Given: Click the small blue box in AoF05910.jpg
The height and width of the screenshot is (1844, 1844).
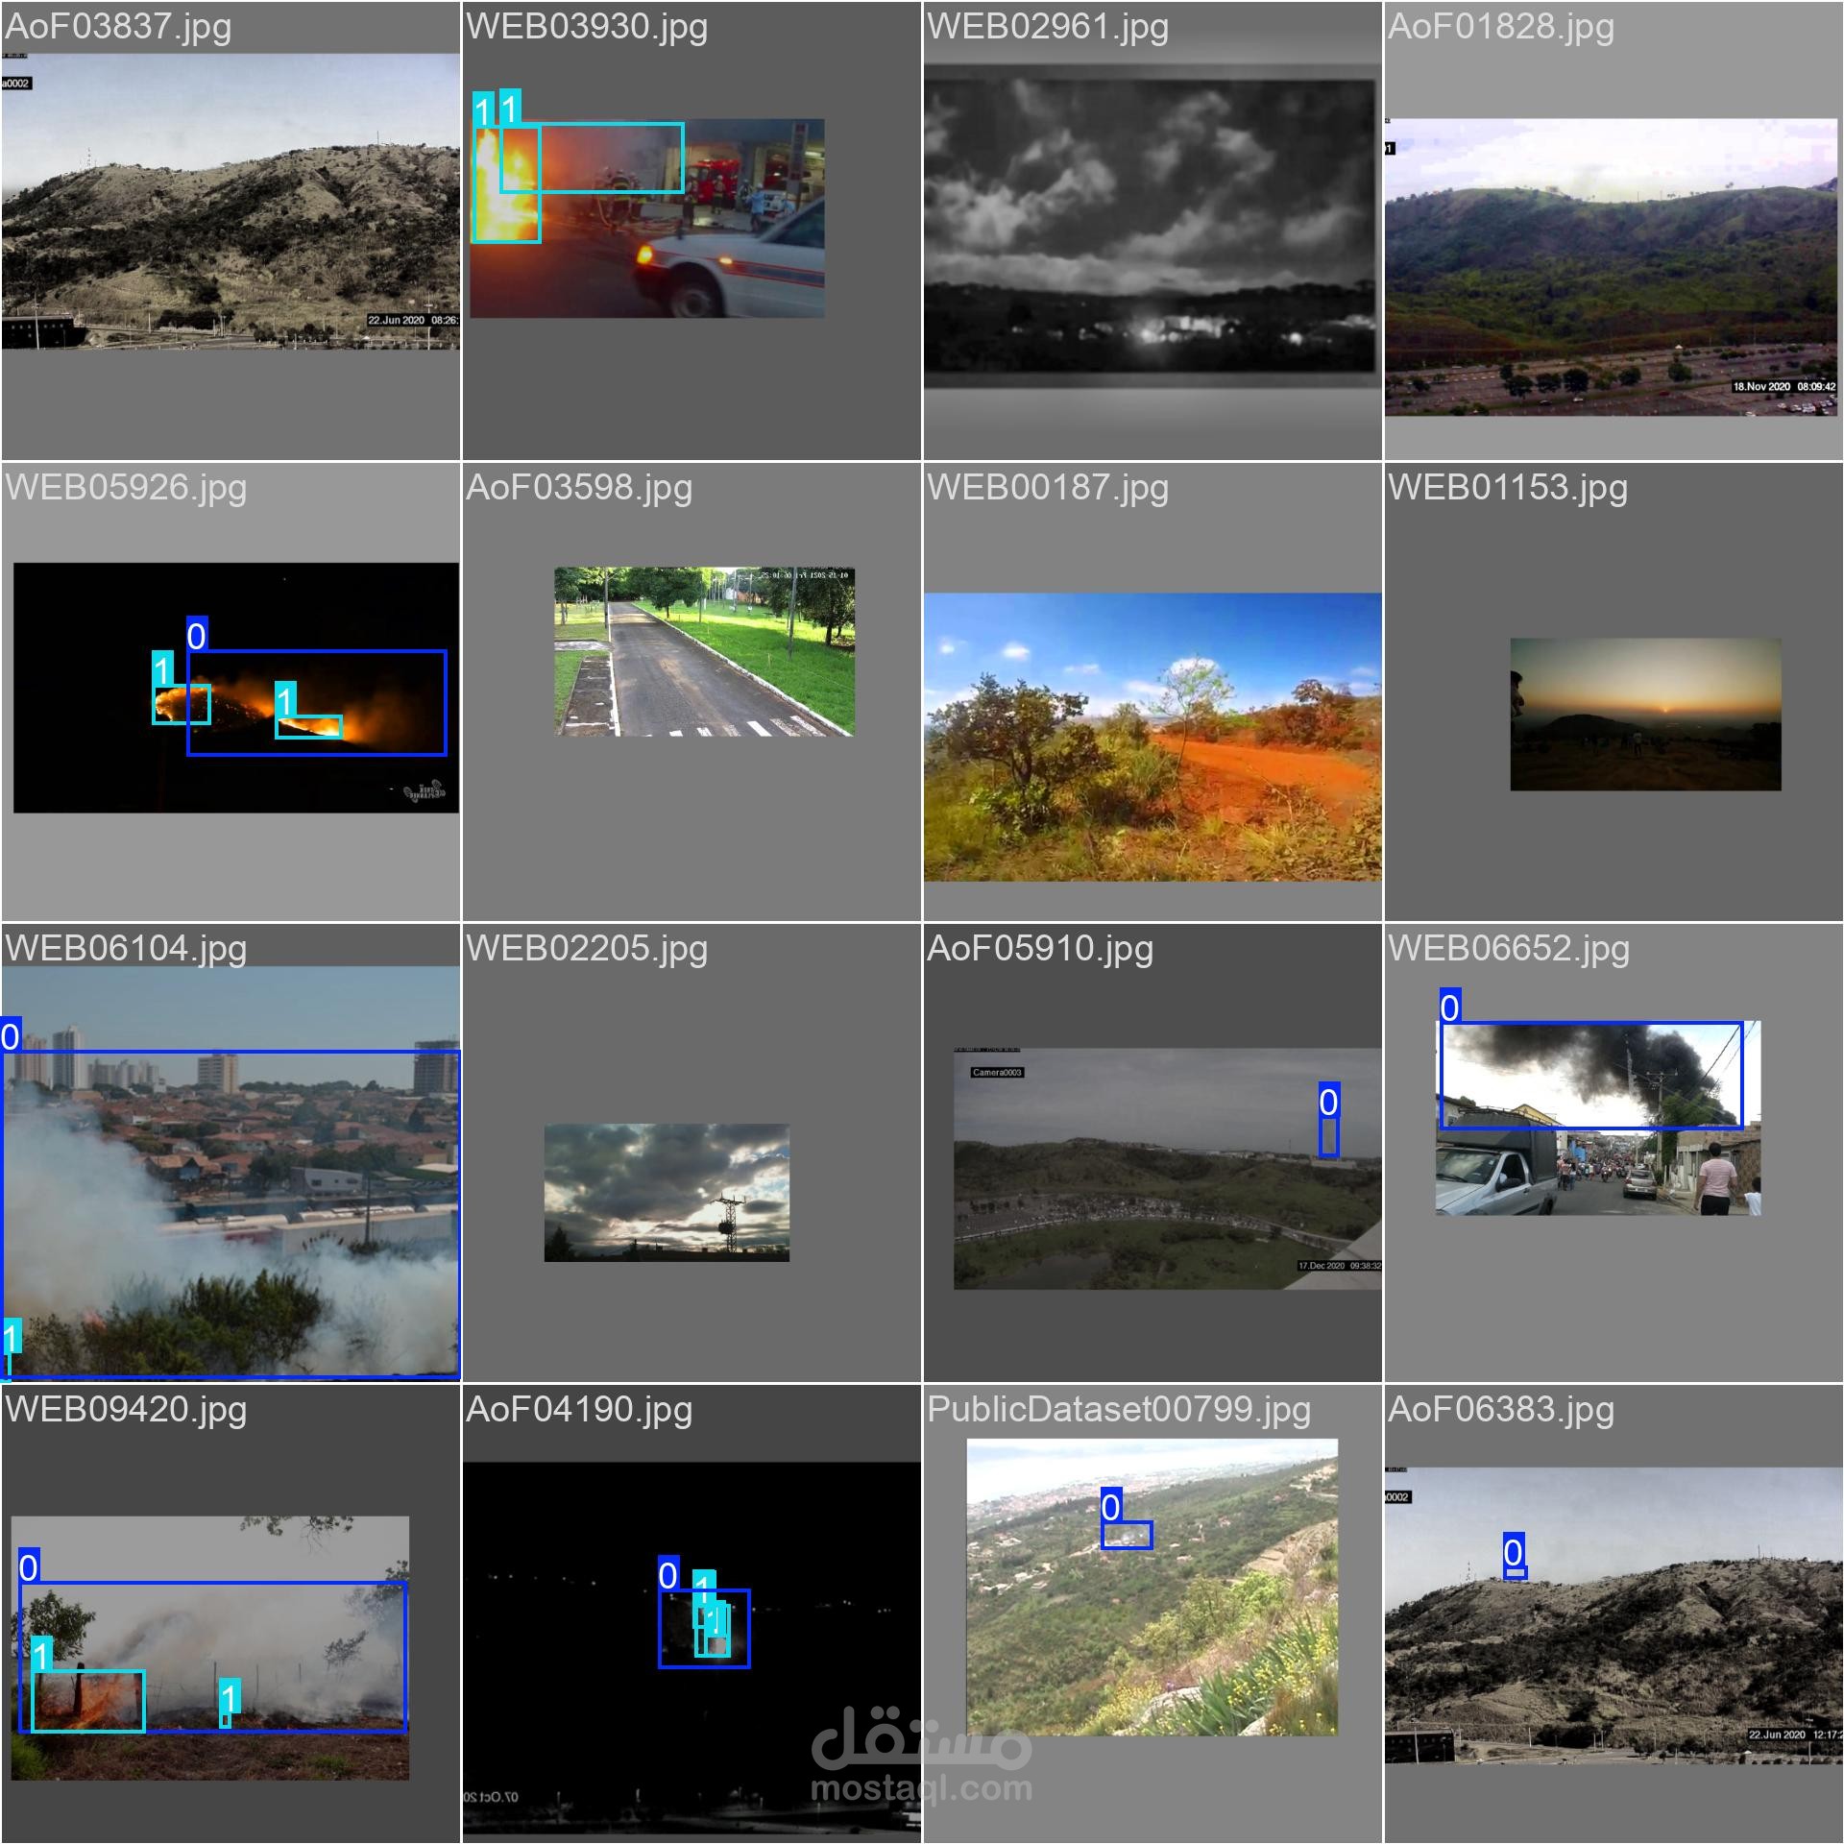Looking at the screenshot, I should 1328,1136.
